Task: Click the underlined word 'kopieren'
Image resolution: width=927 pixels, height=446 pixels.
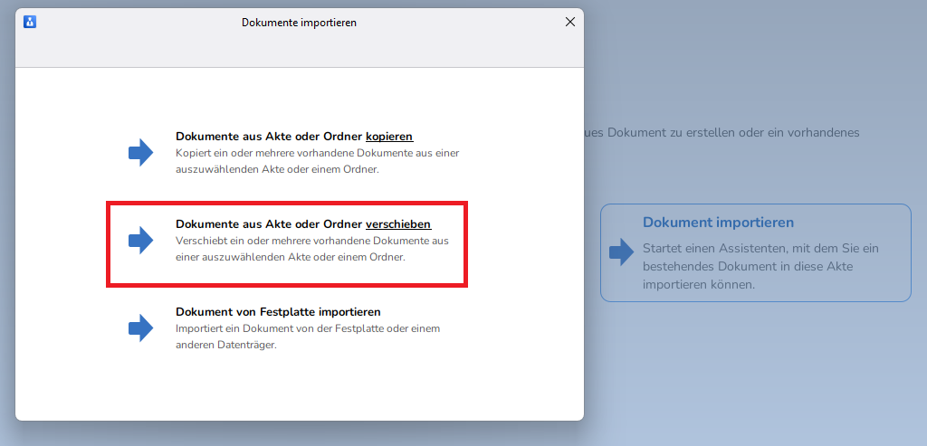Action: pos(389,137)
